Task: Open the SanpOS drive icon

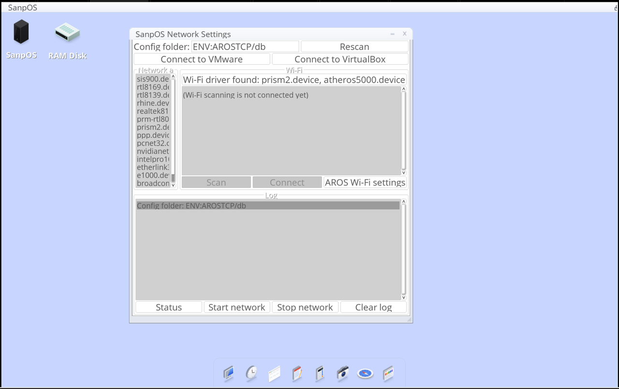Action: [21, 39]
